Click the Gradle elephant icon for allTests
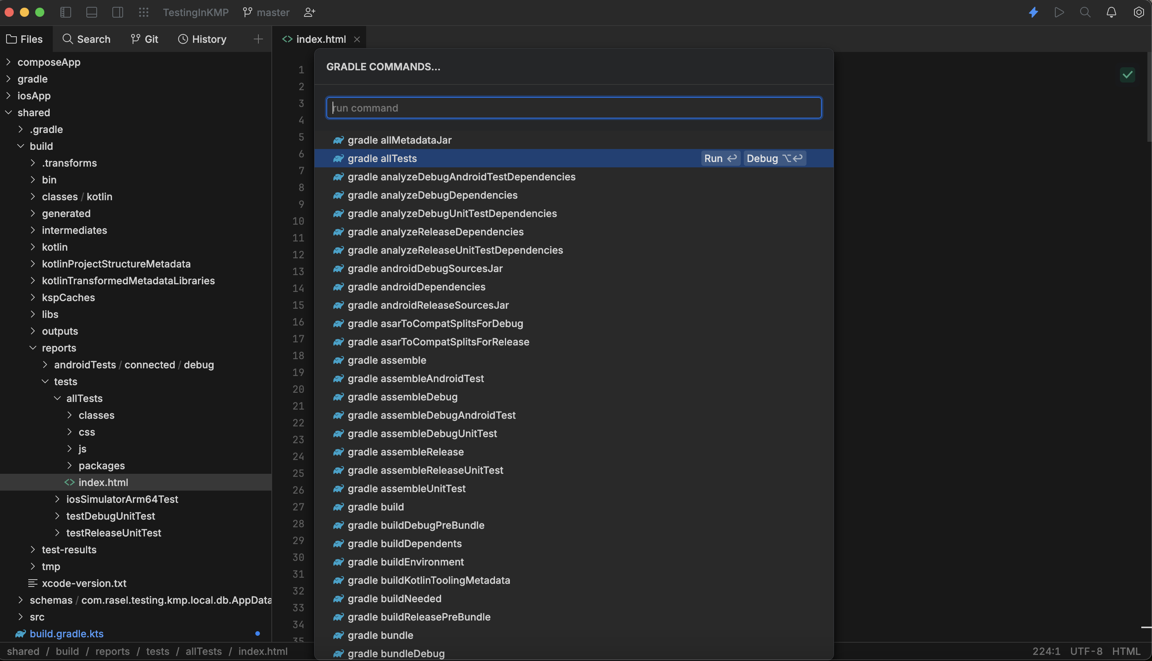Viewport: 1152px width, 661px height. tap(337, 158)
